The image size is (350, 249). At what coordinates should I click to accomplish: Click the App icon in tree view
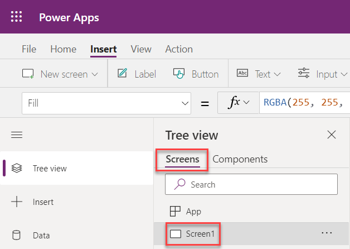[175, 212]
